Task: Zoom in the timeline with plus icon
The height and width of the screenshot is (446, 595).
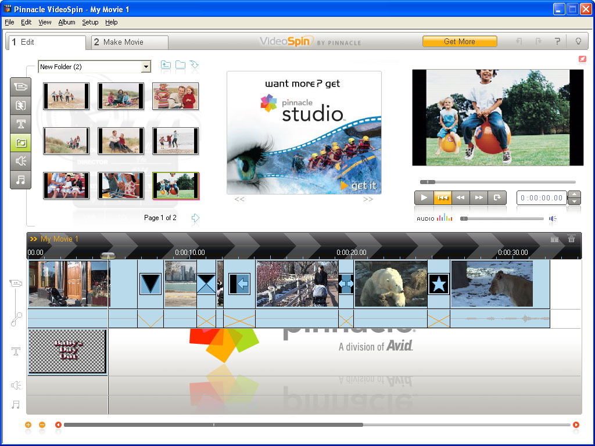Action: click(28, 425)
